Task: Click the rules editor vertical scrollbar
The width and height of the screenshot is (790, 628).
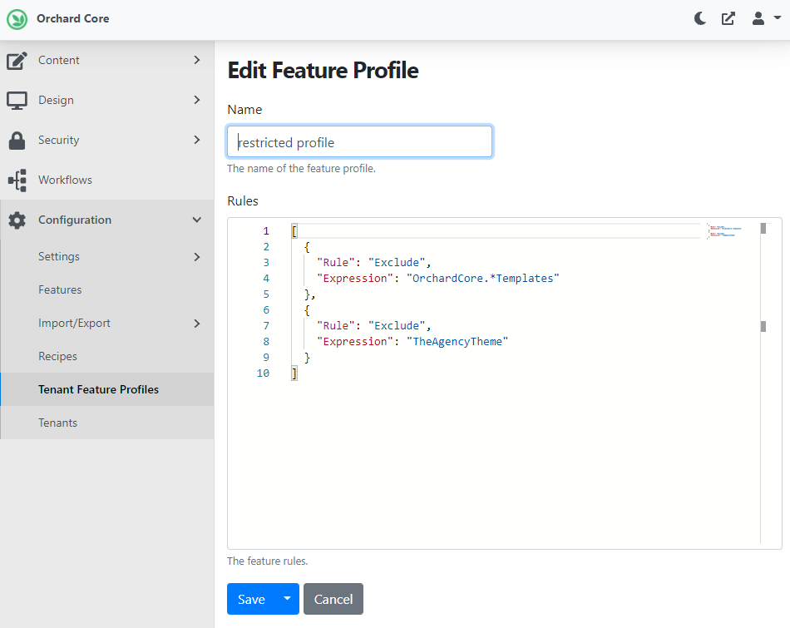Action: pyautogui.click(x=763, y=383)
